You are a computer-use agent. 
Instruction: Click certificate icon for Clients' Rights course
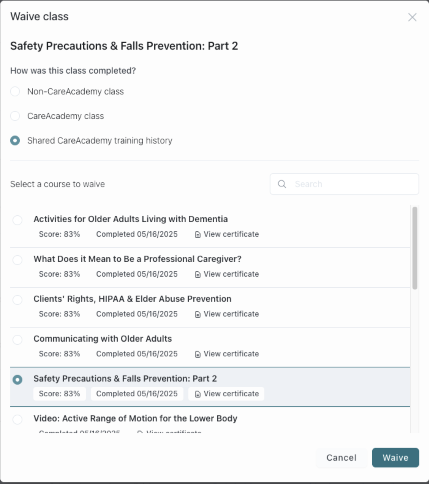point(198,314)
